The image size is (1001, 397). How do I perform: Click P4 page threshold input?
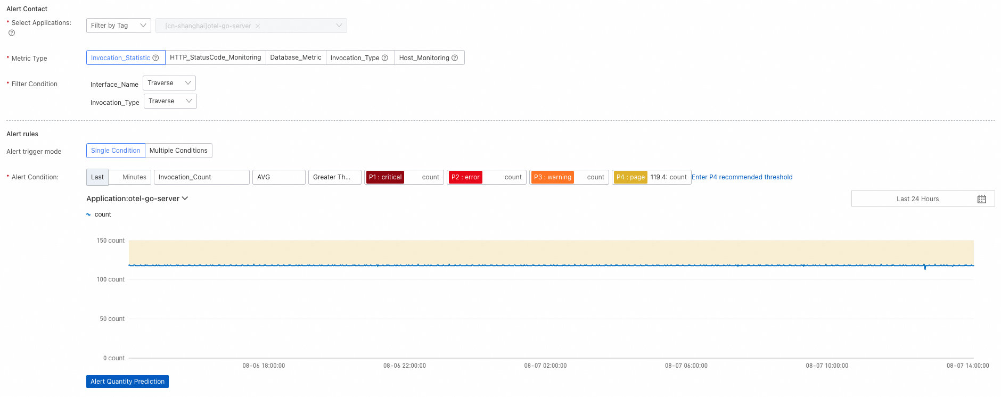[x=659, y=177]
